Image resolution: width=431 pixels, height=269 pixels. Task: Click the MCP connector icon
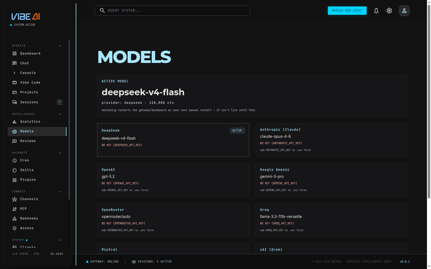(x=15, y=209)
